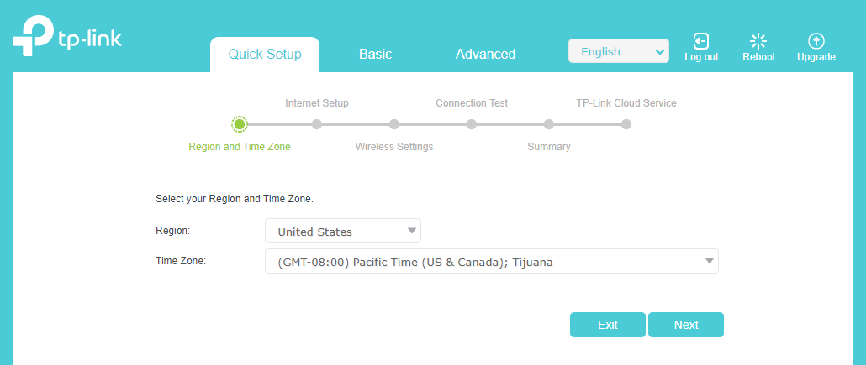
Task: Go to the Advanced tab
Action: click(x=485, y=55)
